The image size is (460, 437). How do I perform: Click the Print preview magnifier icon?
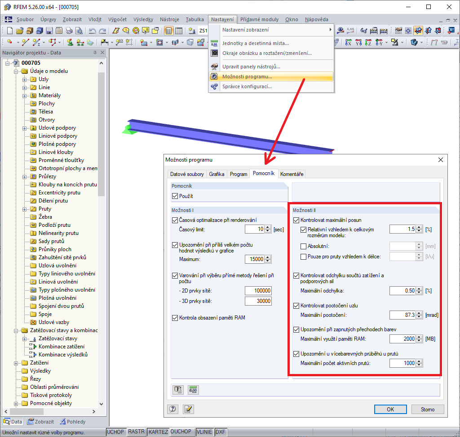(x=79, y=31)
